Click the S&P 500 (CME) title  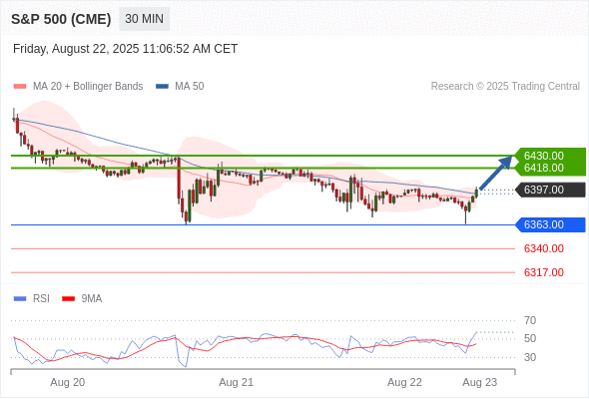pyautogui.click(x=61, y=19)
